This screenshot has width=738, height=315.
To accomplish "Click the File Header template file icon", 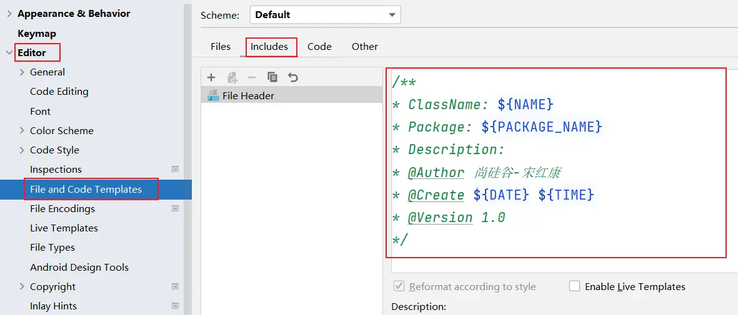I will click(x=214, y=96).
